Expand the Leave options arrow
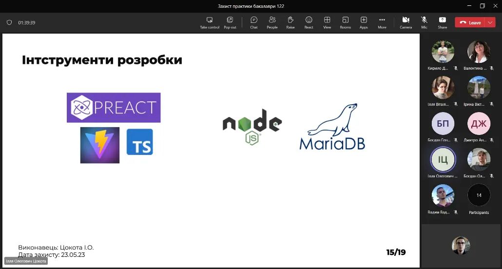Screen dimensions: 502x269 pyautogui.click(x=490, y=22)
